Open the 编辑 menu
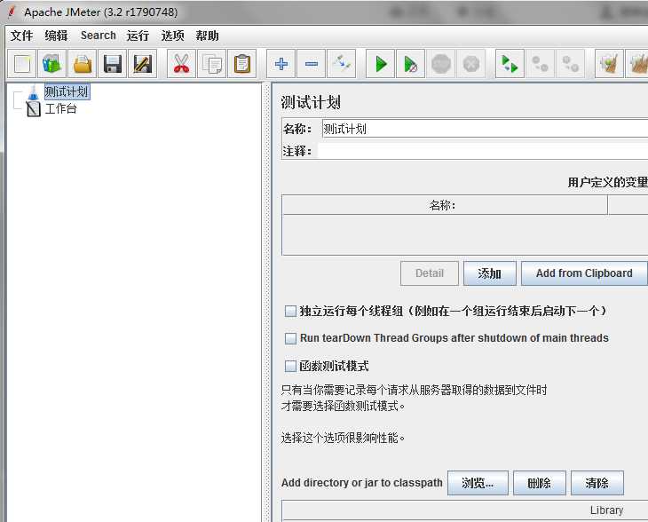Image resolution: width=648 pixels, height=522 pixels. 56,36
